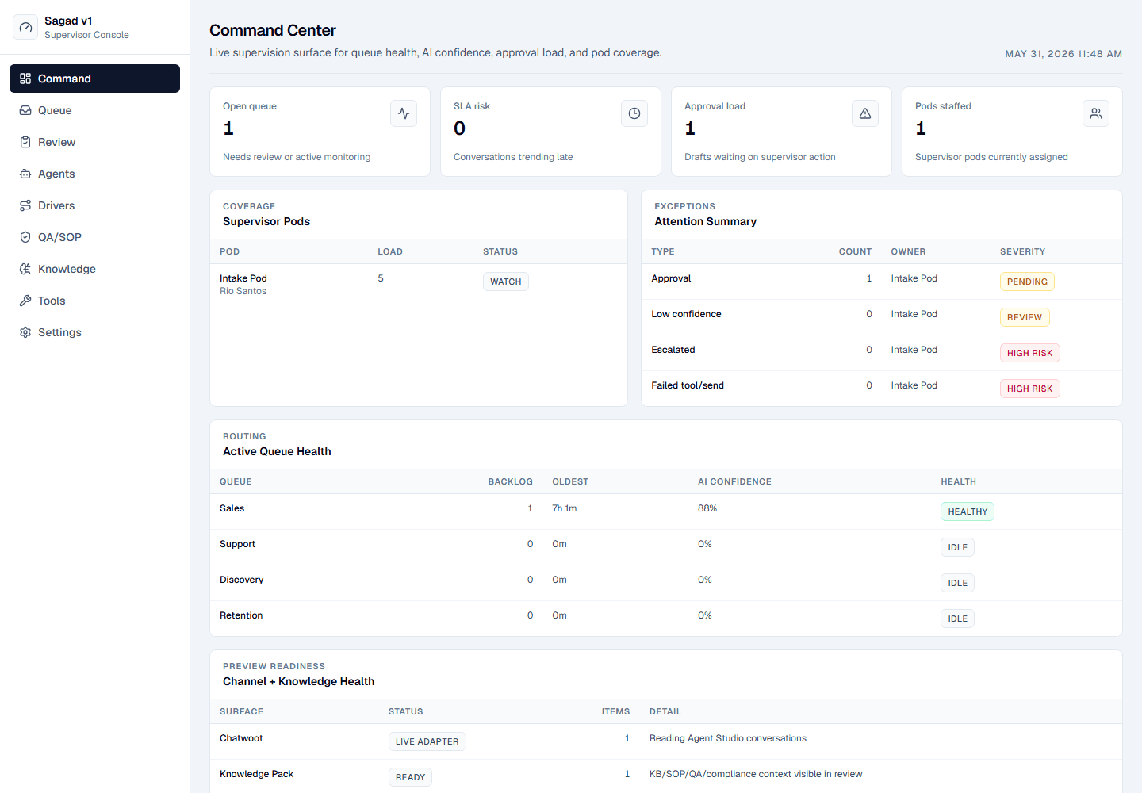1142x793 pixels.
Task: Click the Command Center page heading
Action: pyautogui.click(x=273, y=30)
